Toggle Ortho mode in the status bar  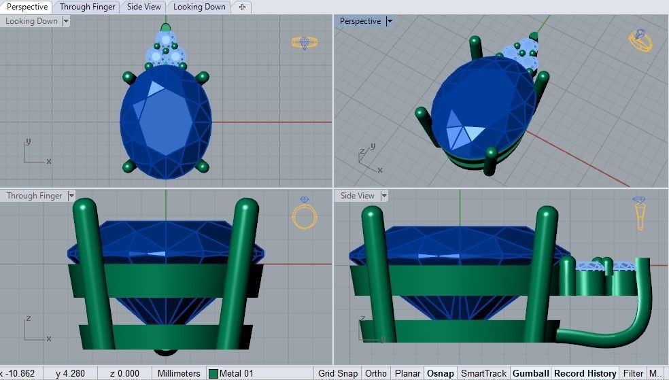point(376,374)
